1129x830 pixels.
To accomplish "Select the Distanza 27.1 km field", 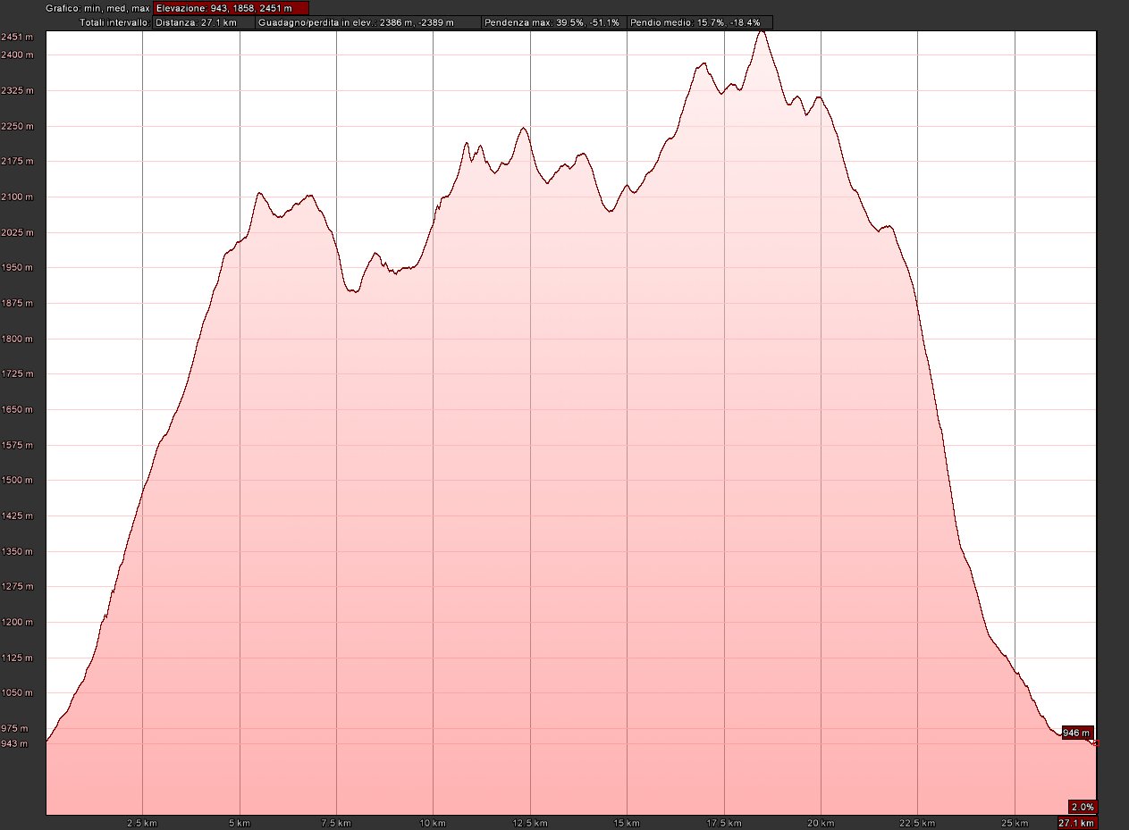I will click(203, 22).
